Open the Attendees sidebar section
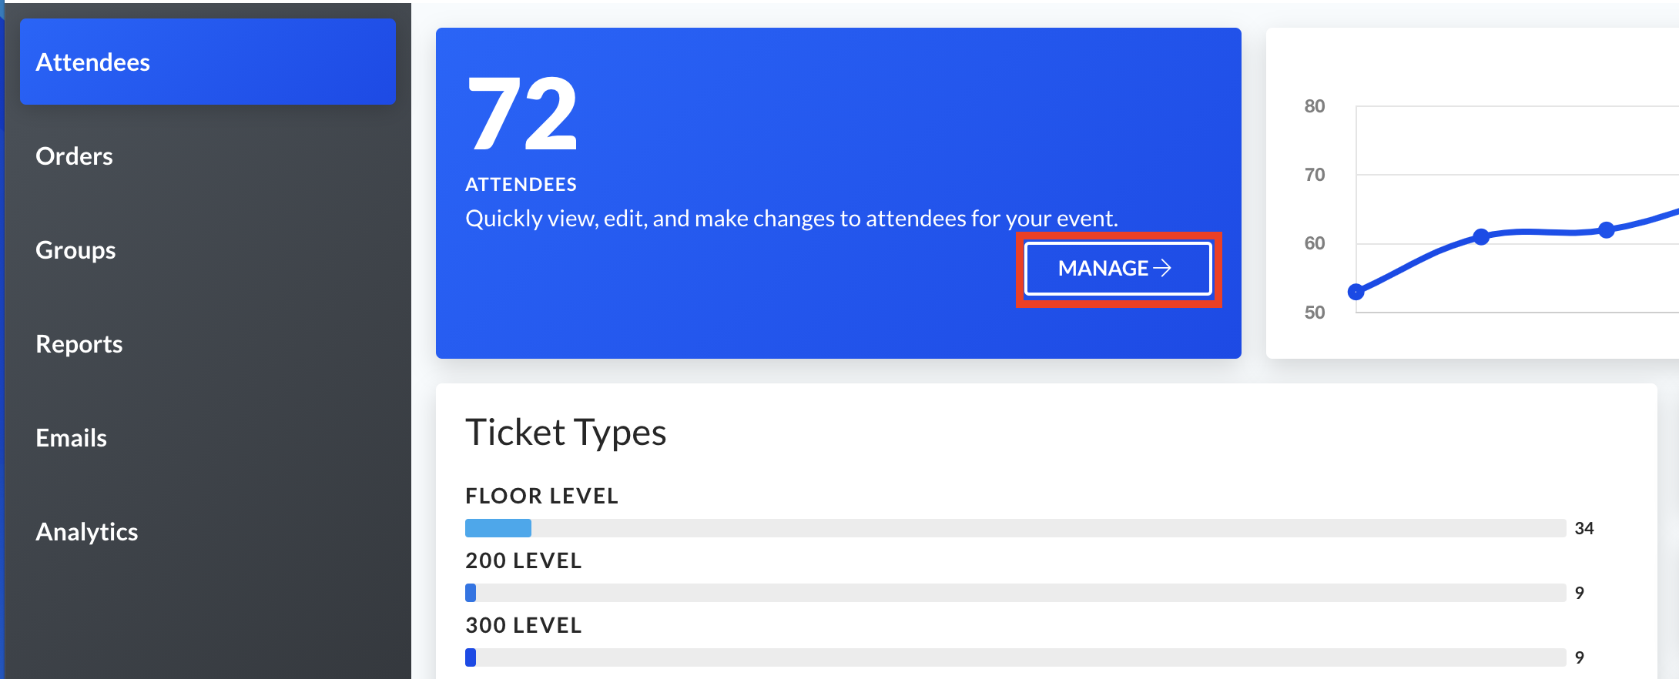The image size is (1679, 679). [208, 62]
